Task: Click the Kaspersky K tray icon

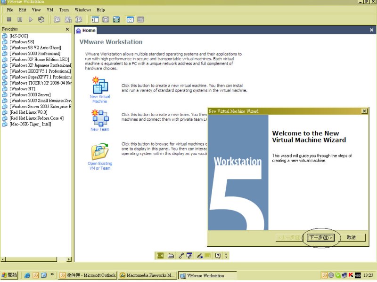Action: pos(351,275)
